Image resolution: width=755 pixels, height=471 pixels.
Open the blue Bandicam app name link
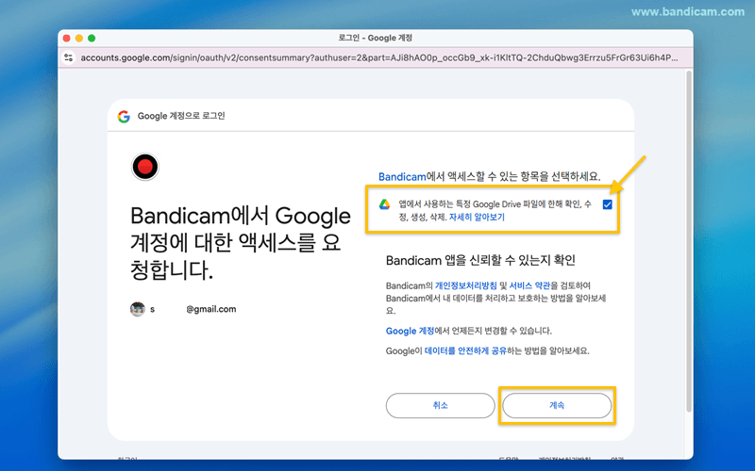[x=402, y=176]
